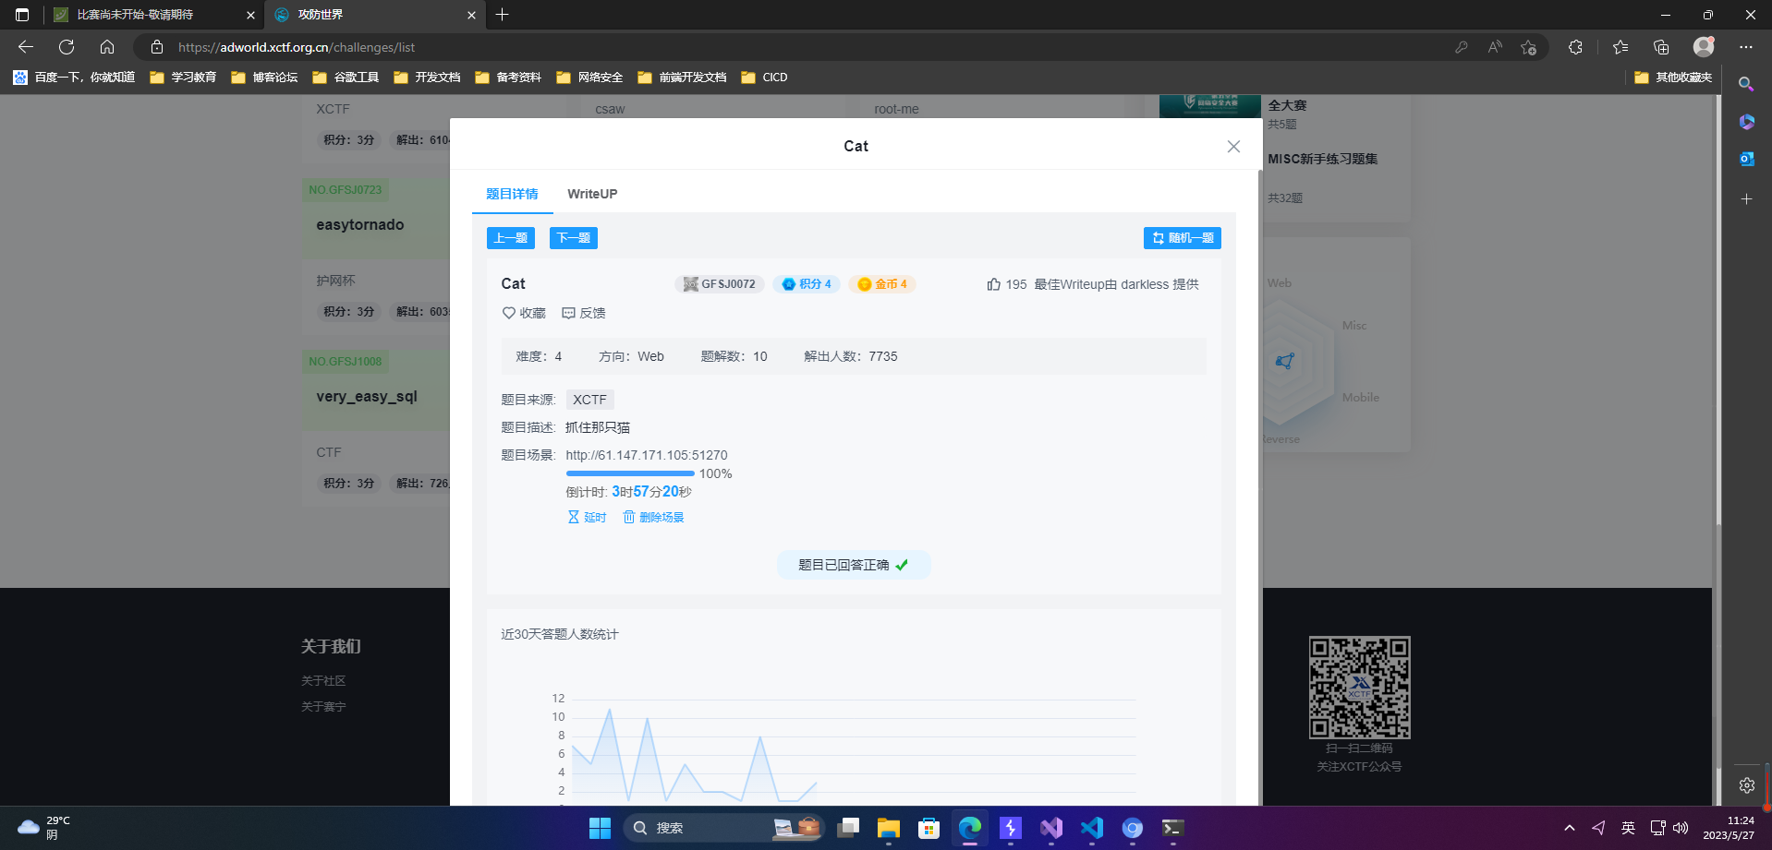Open the browser profile avatar

pyautogui.click(x=1704, y=47)
